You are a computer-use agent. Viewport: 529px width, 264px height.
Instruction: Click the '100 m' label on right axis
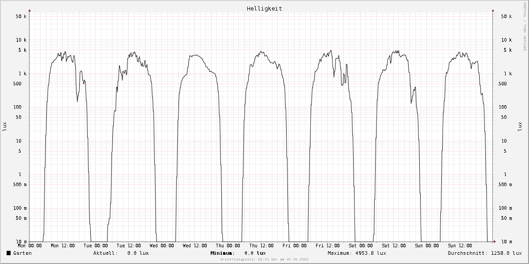pyautogui.click(x=506, y=208)
